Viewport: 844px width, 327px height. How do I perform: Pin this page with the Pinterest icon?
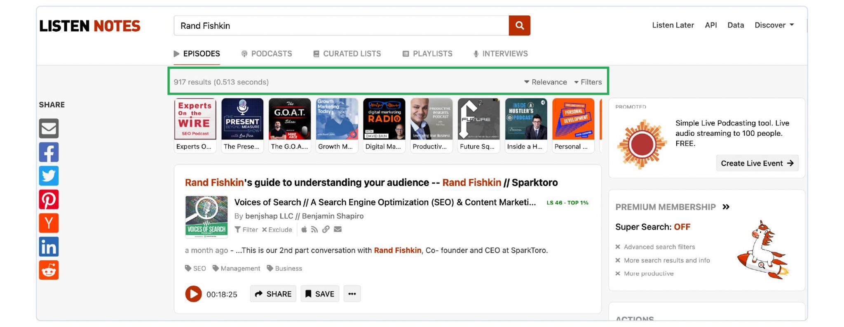pos(49,199)
